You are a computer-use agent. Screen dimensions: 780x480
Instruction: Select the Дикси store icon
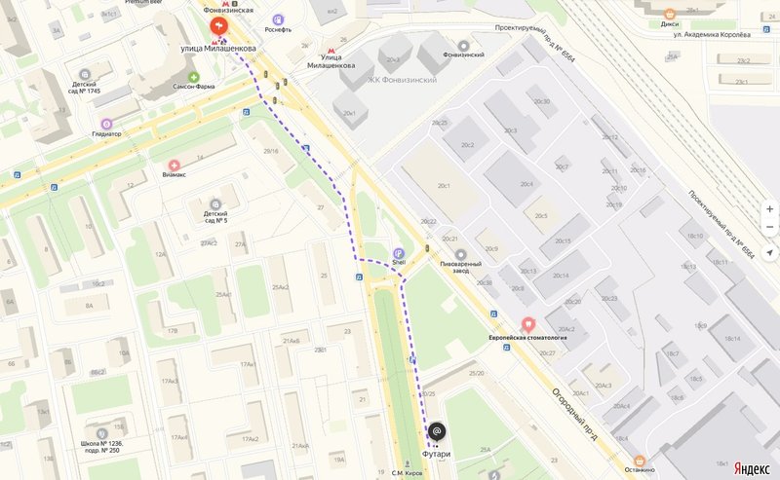coord(670,15)
